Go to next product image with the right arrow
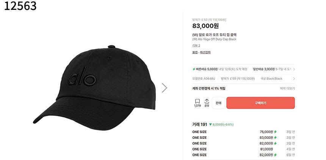Viewport: 326px width, 160px height. 164,88
